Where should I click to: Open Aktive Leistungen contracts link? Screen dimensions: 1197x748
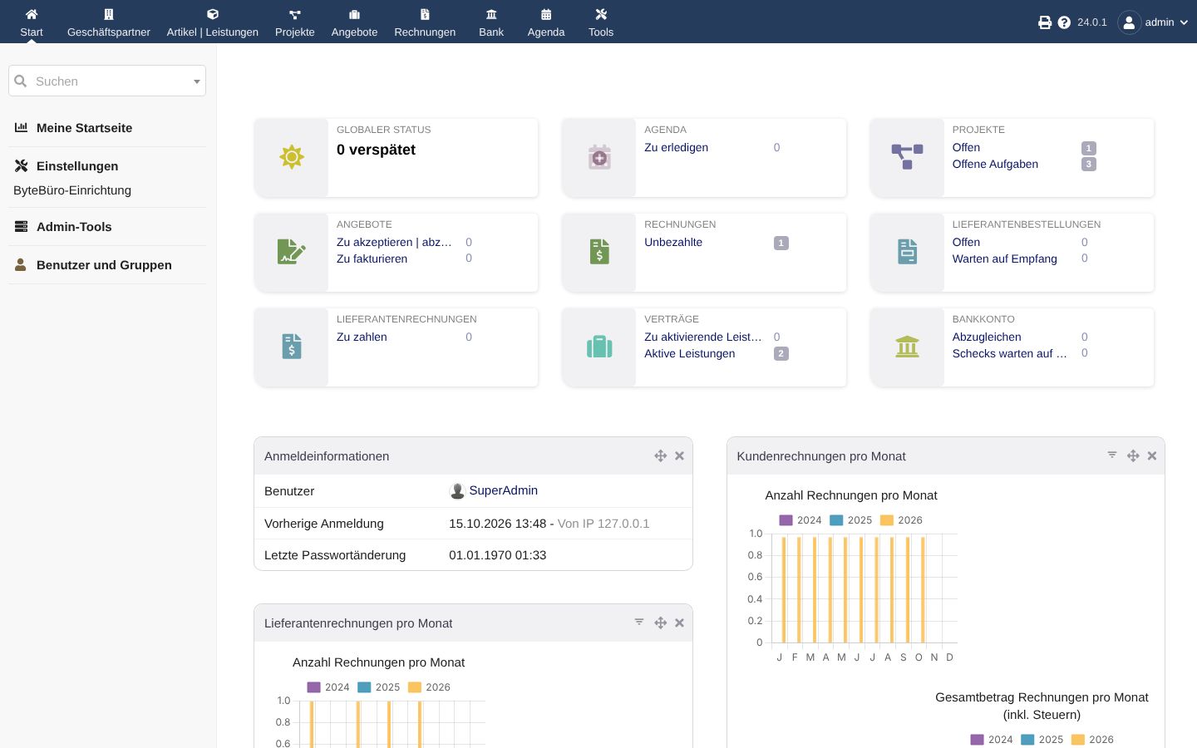pos(690,354)
